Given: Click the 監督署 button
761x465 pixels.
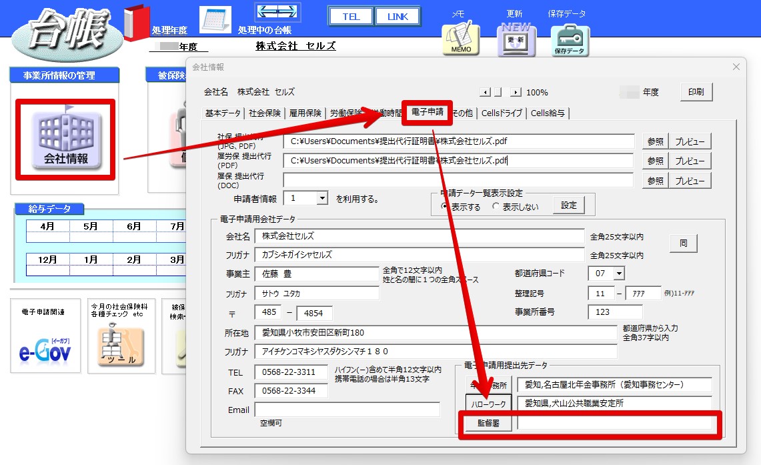Looking at the screenshot, I should (488, 423).
